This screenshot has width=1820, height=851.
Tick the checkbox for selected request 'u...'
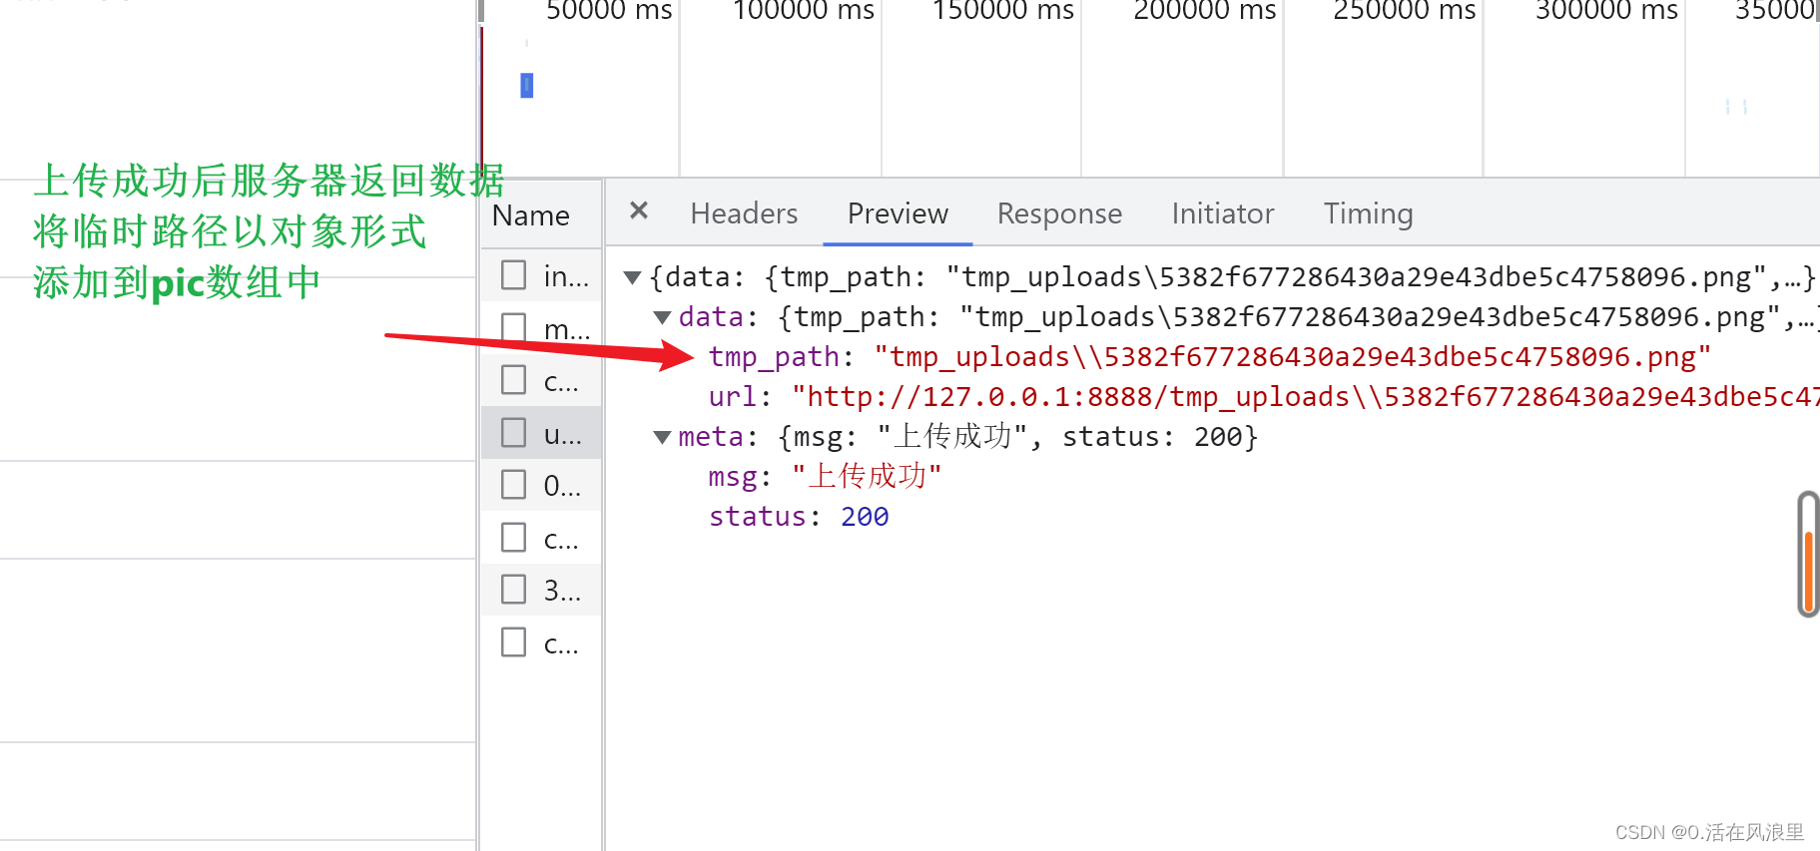(514, 433)
